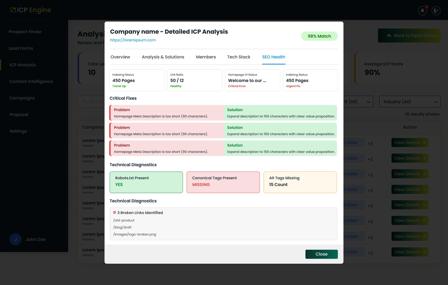Viewport: 448px width, 285px height.
Task: Open the notifications bell icon
Action: 423,11
